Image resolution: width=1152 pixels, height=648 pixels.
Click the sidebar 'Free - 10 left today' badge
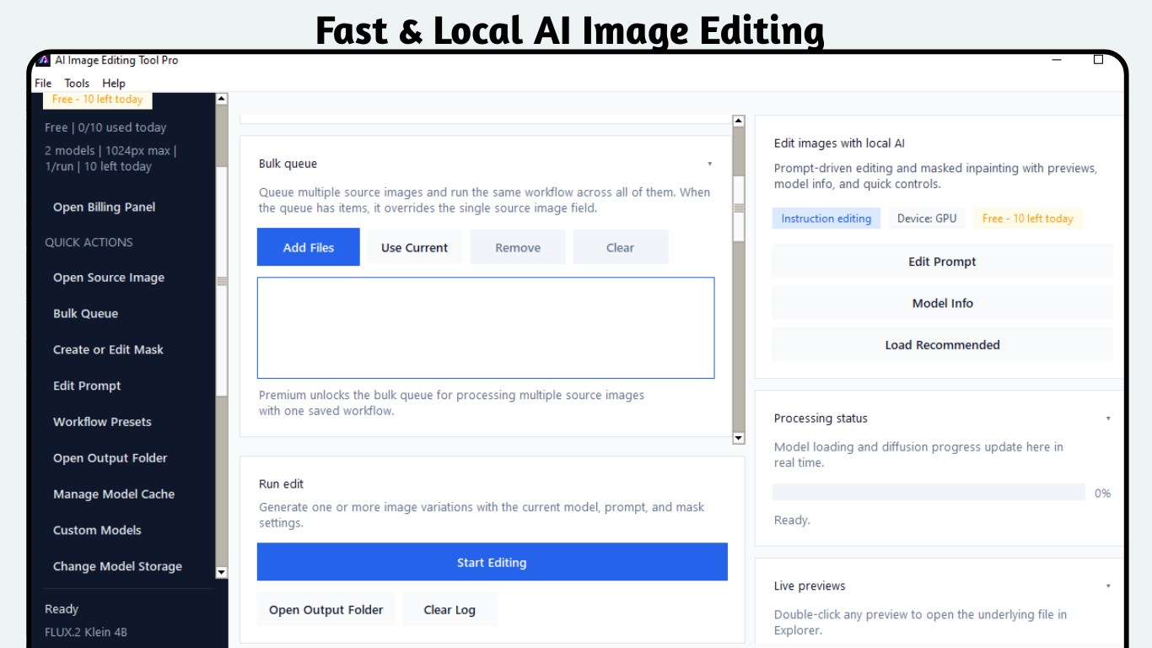click(97, 100)
